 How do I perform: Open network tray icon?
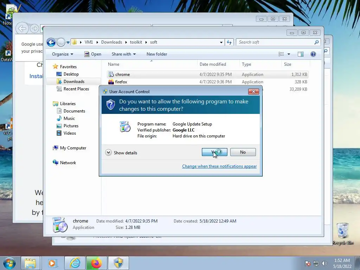[316, 263]
